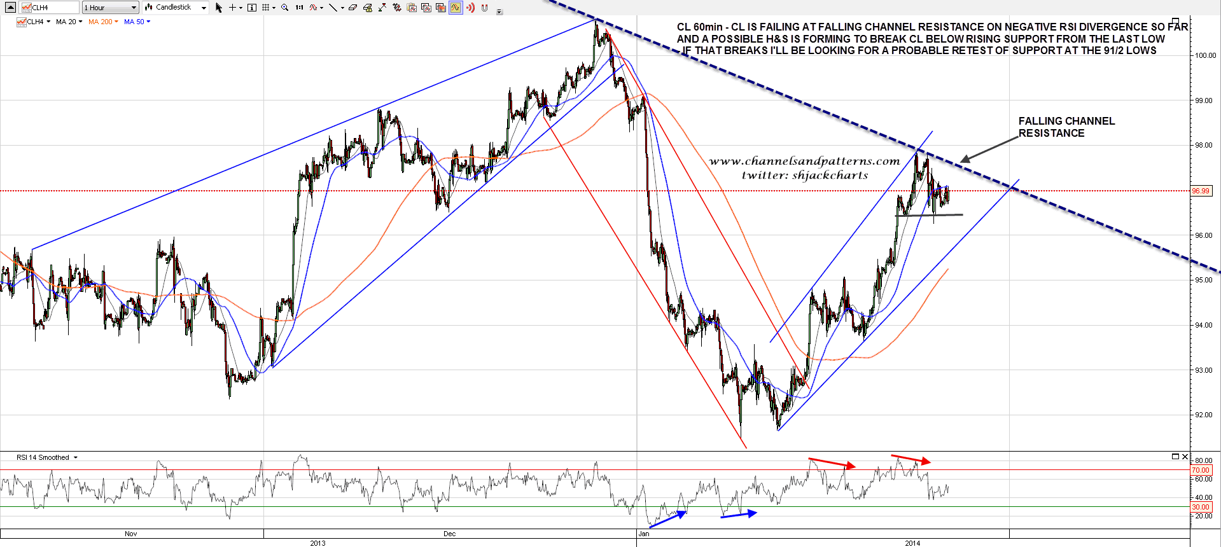Image resolution: width=1221 pixels, height=547 pixels.
Task: Toggle the highlighted indicator chart button
Action: 456,8
